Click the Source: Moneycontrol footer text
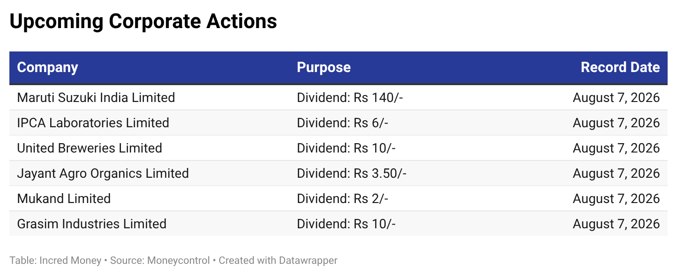This screenshot has width=677, height=276. coord(160,261)
